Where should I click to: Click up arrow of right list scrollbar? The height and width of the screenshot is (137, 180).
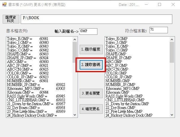(172, 39)
